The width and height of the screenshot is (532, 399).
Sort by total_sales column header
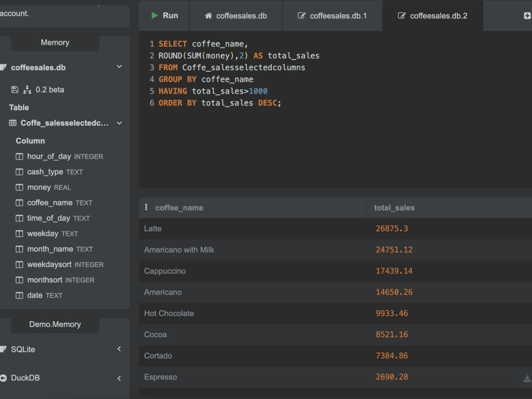pos(394,207)
